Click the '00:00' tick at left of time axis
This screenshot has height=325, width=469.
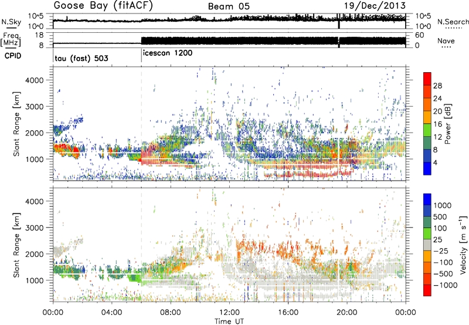click(53, 313)
